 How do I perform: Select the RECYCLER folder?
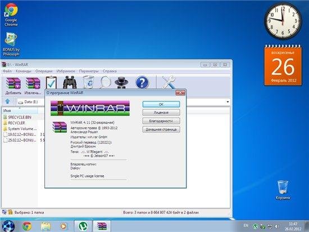16,123
